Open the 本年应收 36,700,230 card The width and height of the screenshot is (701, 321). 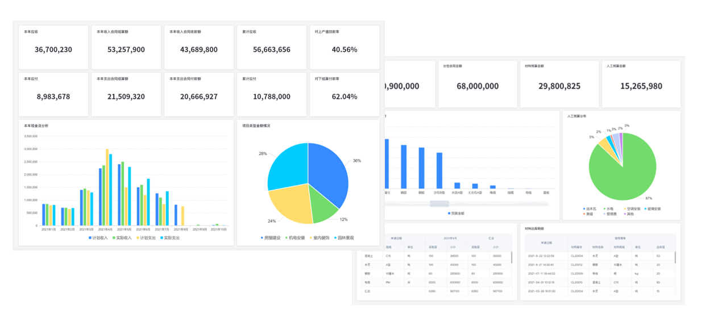coord(53,47)
